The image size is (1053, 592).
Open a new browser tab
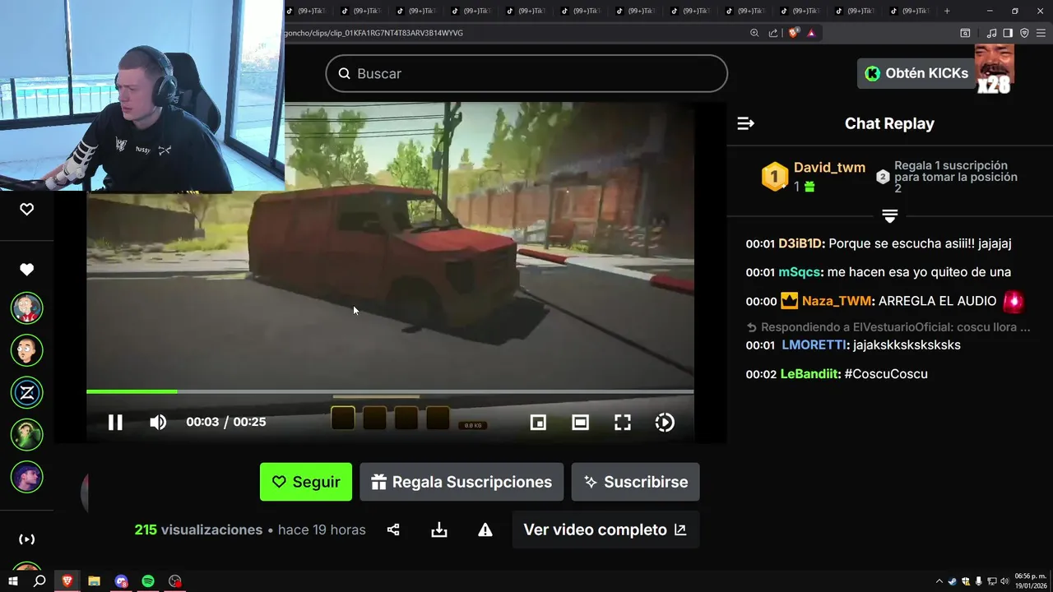(947, 11)
